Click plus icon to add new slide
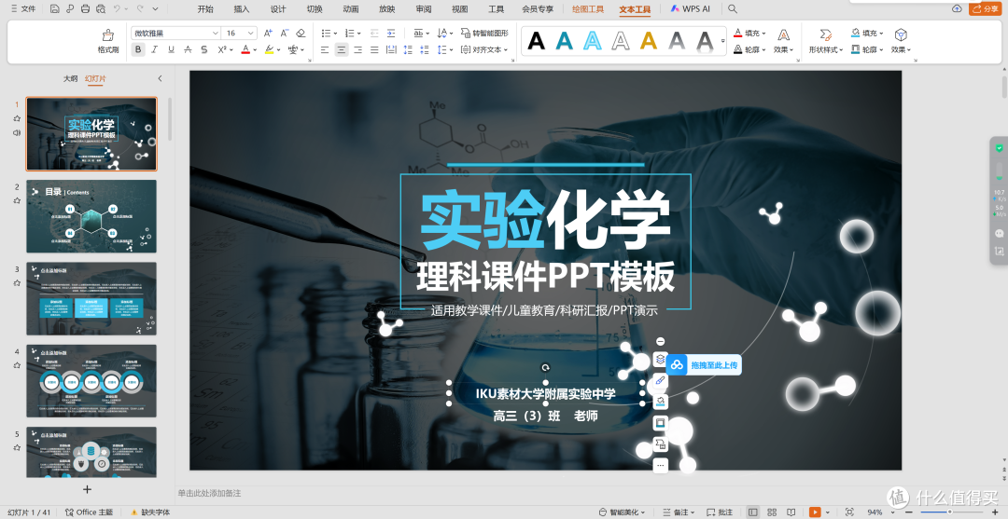 pyautogui.click(x=88, y=489)
